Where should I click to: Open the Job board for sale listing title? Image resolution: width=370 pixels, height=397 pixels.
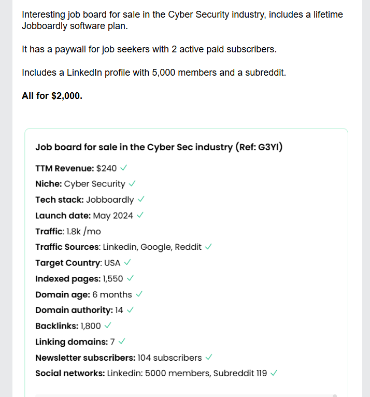tap(159, 147)
